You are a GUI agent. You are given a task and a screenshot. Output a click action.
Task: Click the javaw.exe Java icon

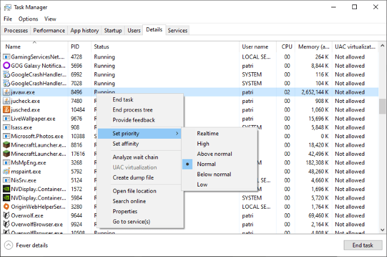[6, 92]
